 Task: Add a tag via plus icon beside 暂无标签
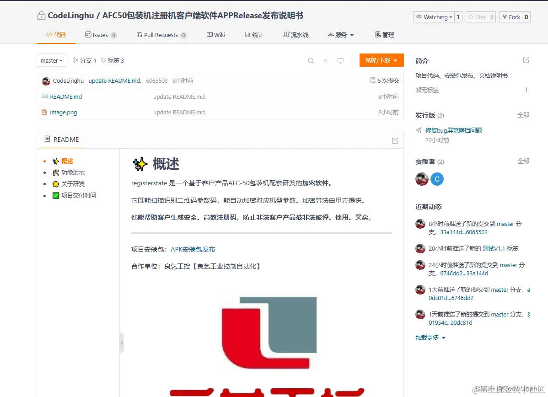point(525,90)
